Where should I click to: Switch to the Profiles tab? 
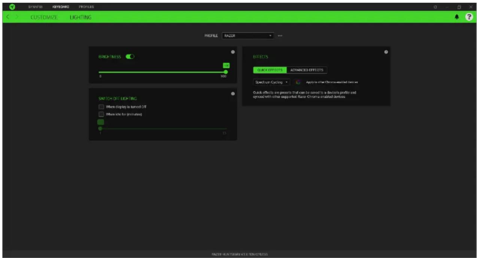click(86, 7)
